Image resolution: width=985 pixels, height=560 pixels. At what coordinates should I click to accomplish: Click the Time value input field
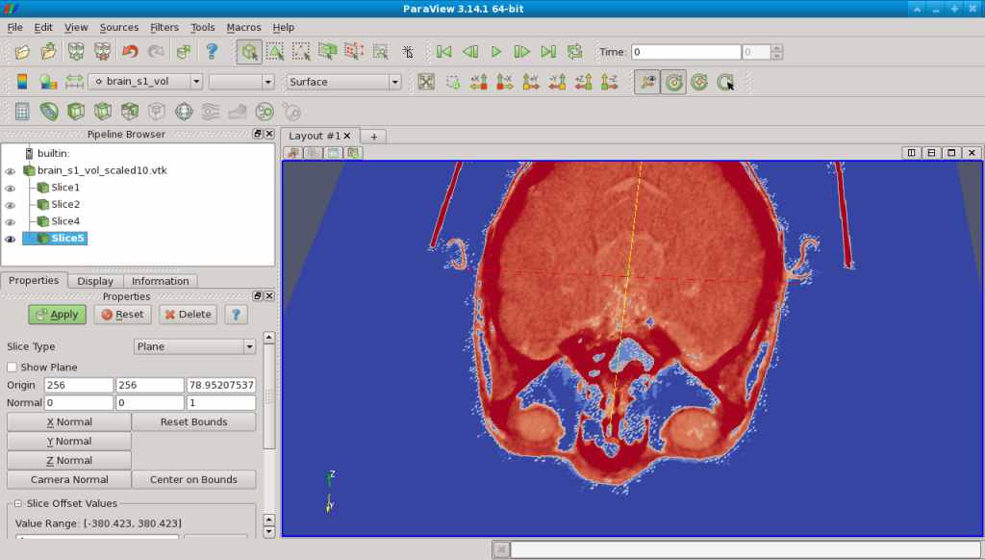coord(684,52)
